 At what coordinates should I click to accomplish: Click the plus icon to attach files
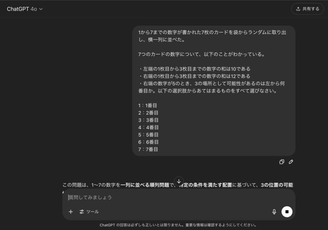71,212
